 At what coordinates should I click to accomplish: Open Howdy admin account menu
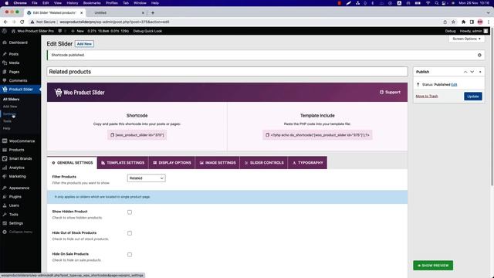click(473, 31)
